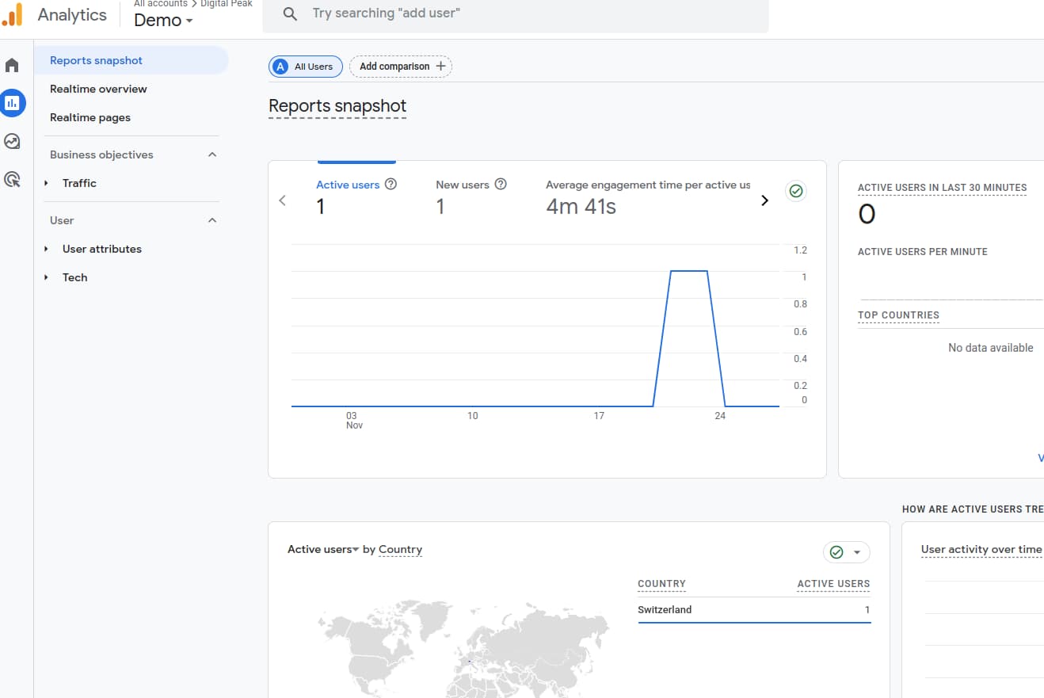Open the Advertising icon in left rail
This screenshot has height=698, width=1044.
[x=12, y=180]
